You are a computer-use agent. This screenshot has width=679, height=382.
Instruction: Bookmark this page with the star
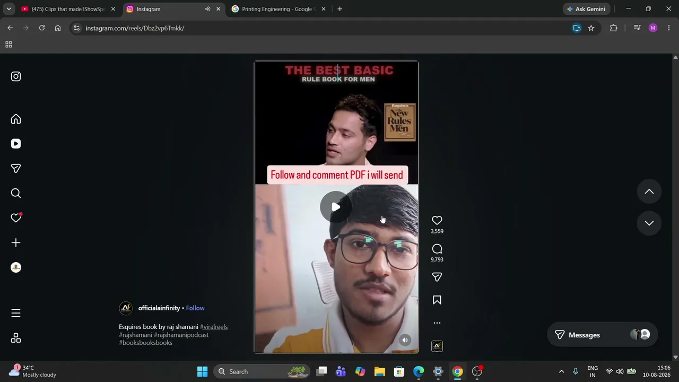[x=591, y=28]
